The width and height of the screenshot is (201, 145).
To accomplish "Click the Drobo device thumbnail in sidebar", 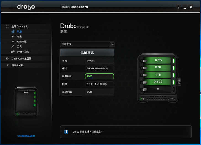I will (x=26, y=101).
